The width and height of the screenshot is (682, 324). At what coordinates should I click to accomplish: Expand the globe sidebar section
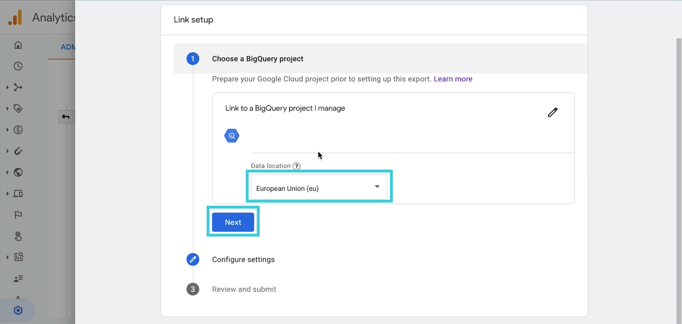pos(7,172)
